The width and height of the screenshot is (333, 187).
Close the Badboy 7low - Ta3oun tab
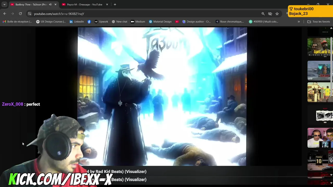[55, 4]
